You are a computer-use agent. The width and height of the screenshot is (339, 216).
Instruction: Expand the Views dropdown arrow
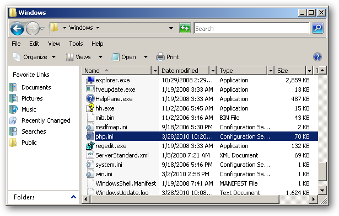[100, 57]
